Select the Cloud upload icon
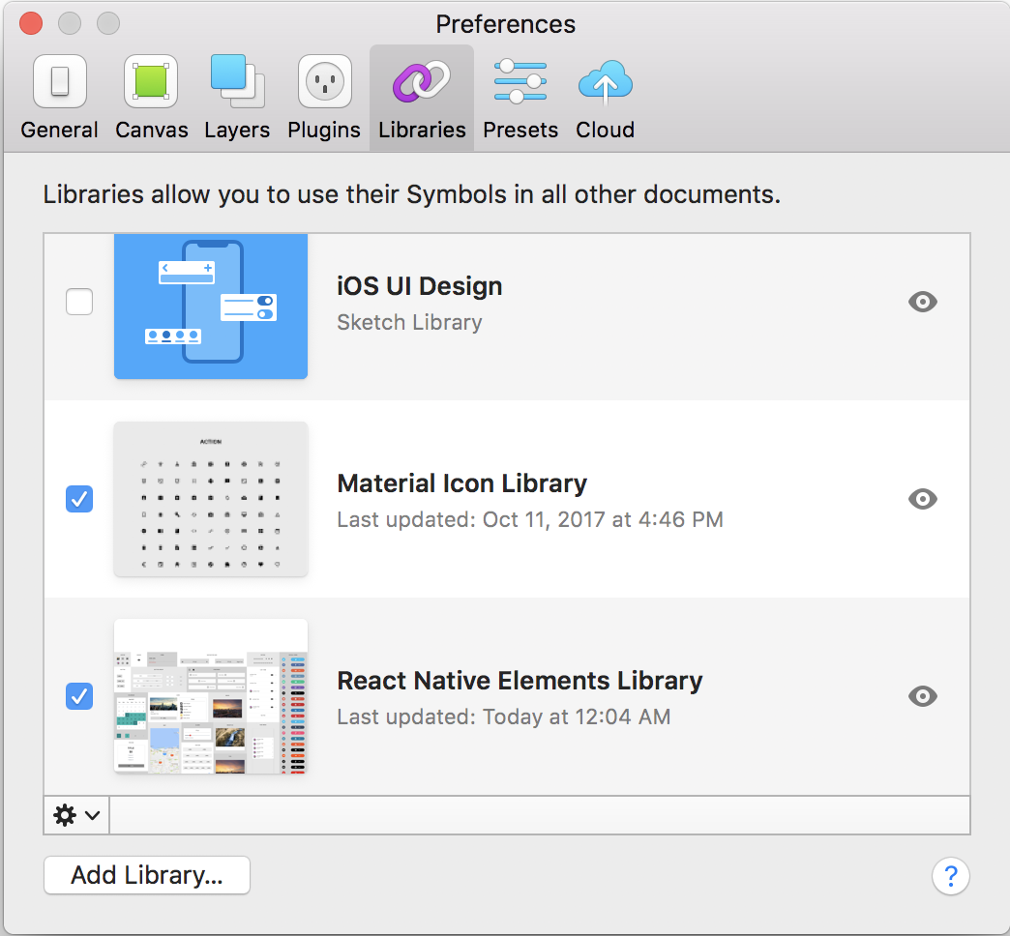The height and width of the screenshot is (936, 1010). [x=605, y=82]
